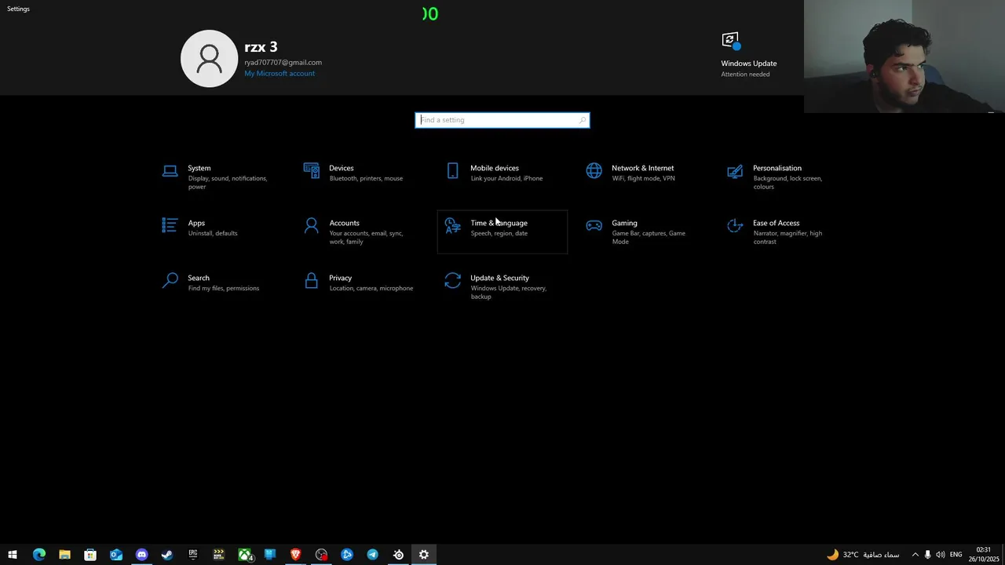
Task: Open Telegram from the taskbar
Action: (x=372, y=555)
